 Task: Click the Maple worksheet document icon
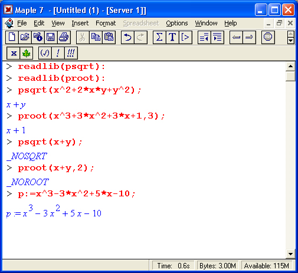9,23
